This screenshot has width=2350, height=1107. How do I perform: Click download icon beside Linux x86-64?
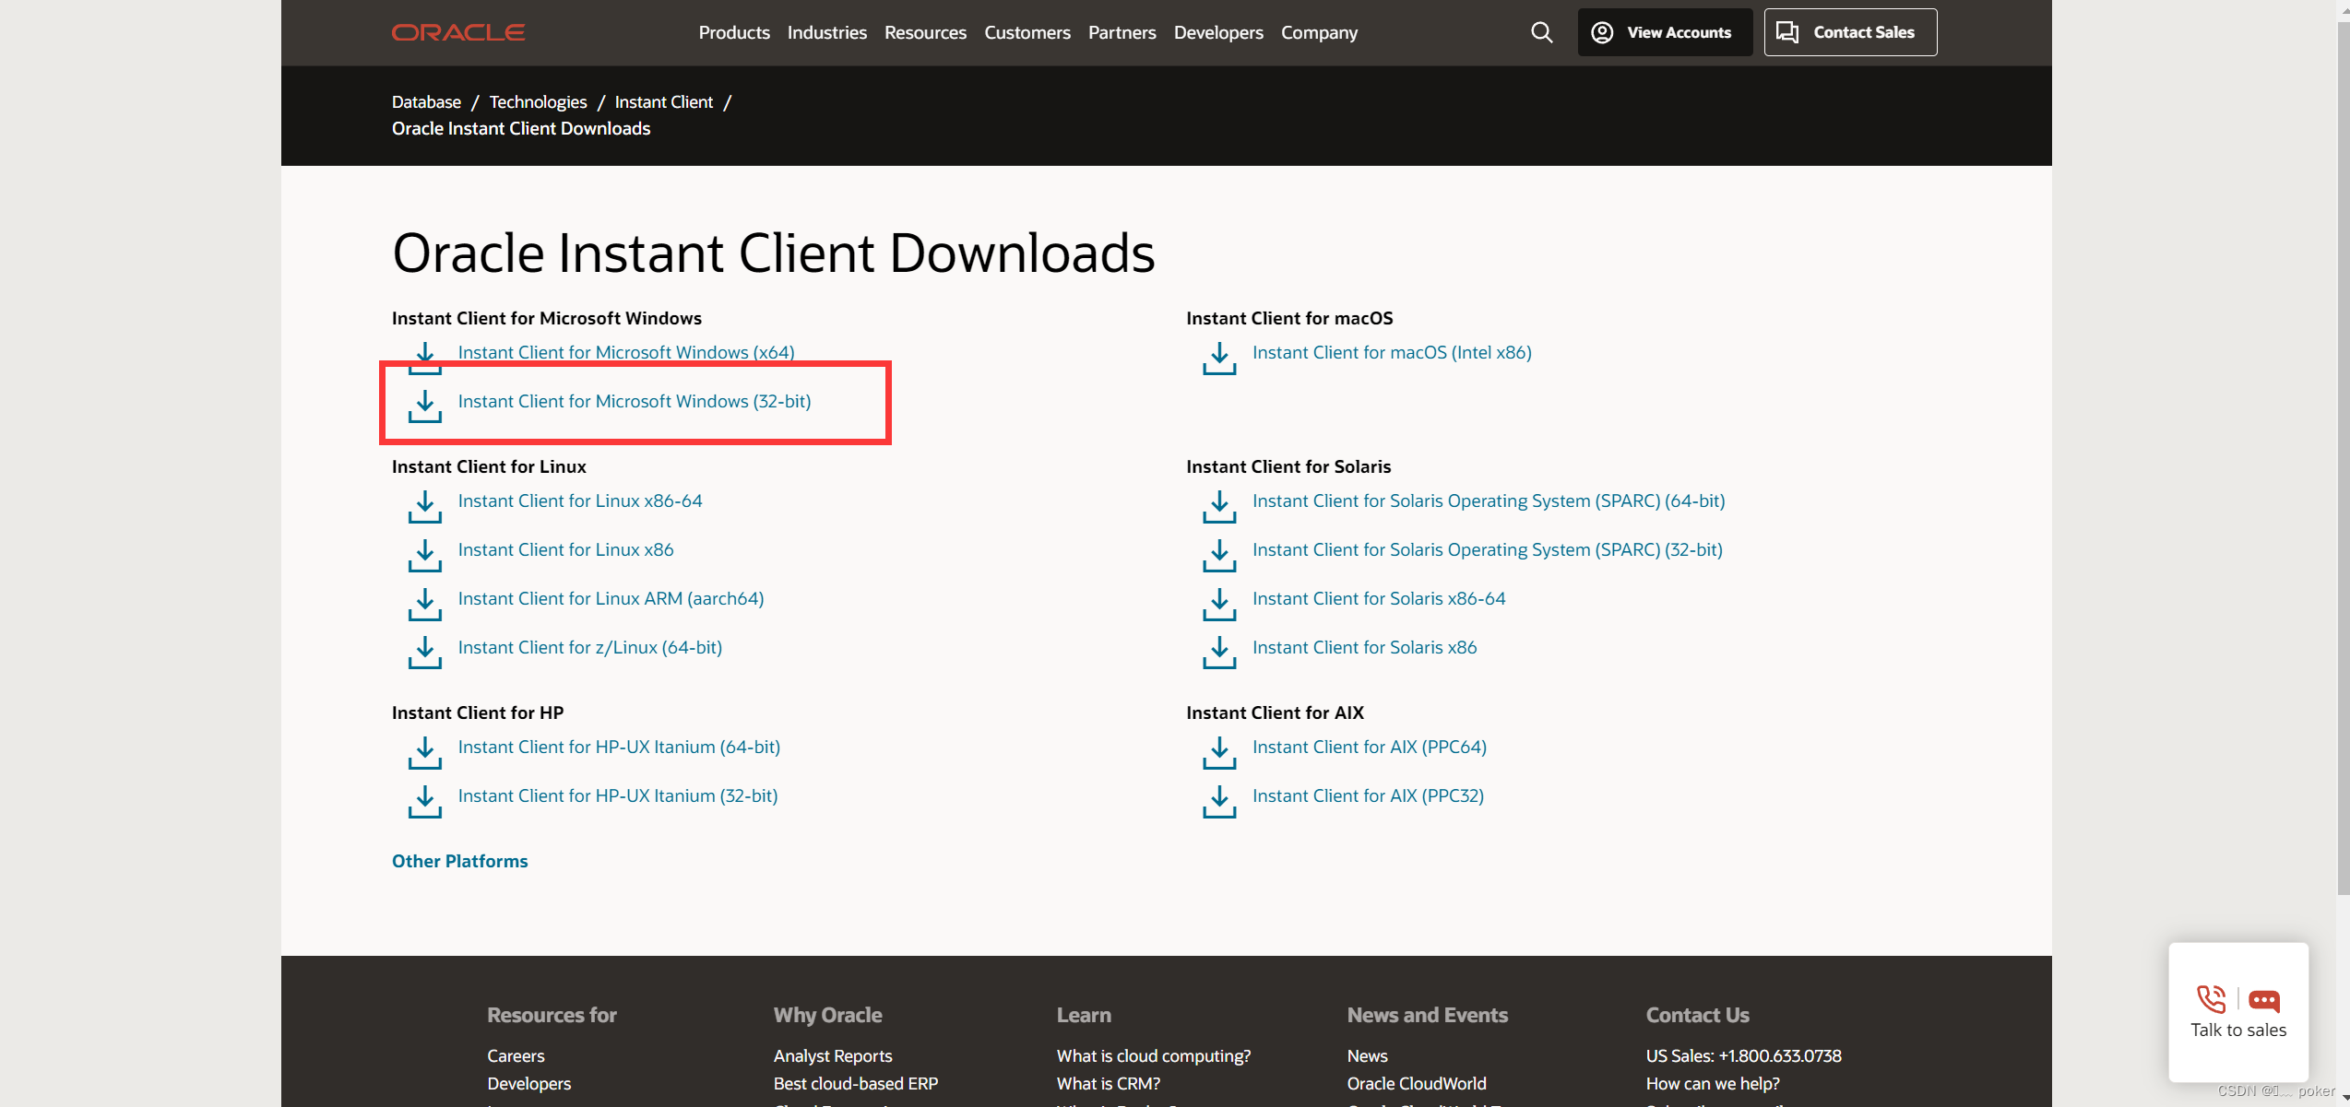pyautogui.click(x=424, y=506)
